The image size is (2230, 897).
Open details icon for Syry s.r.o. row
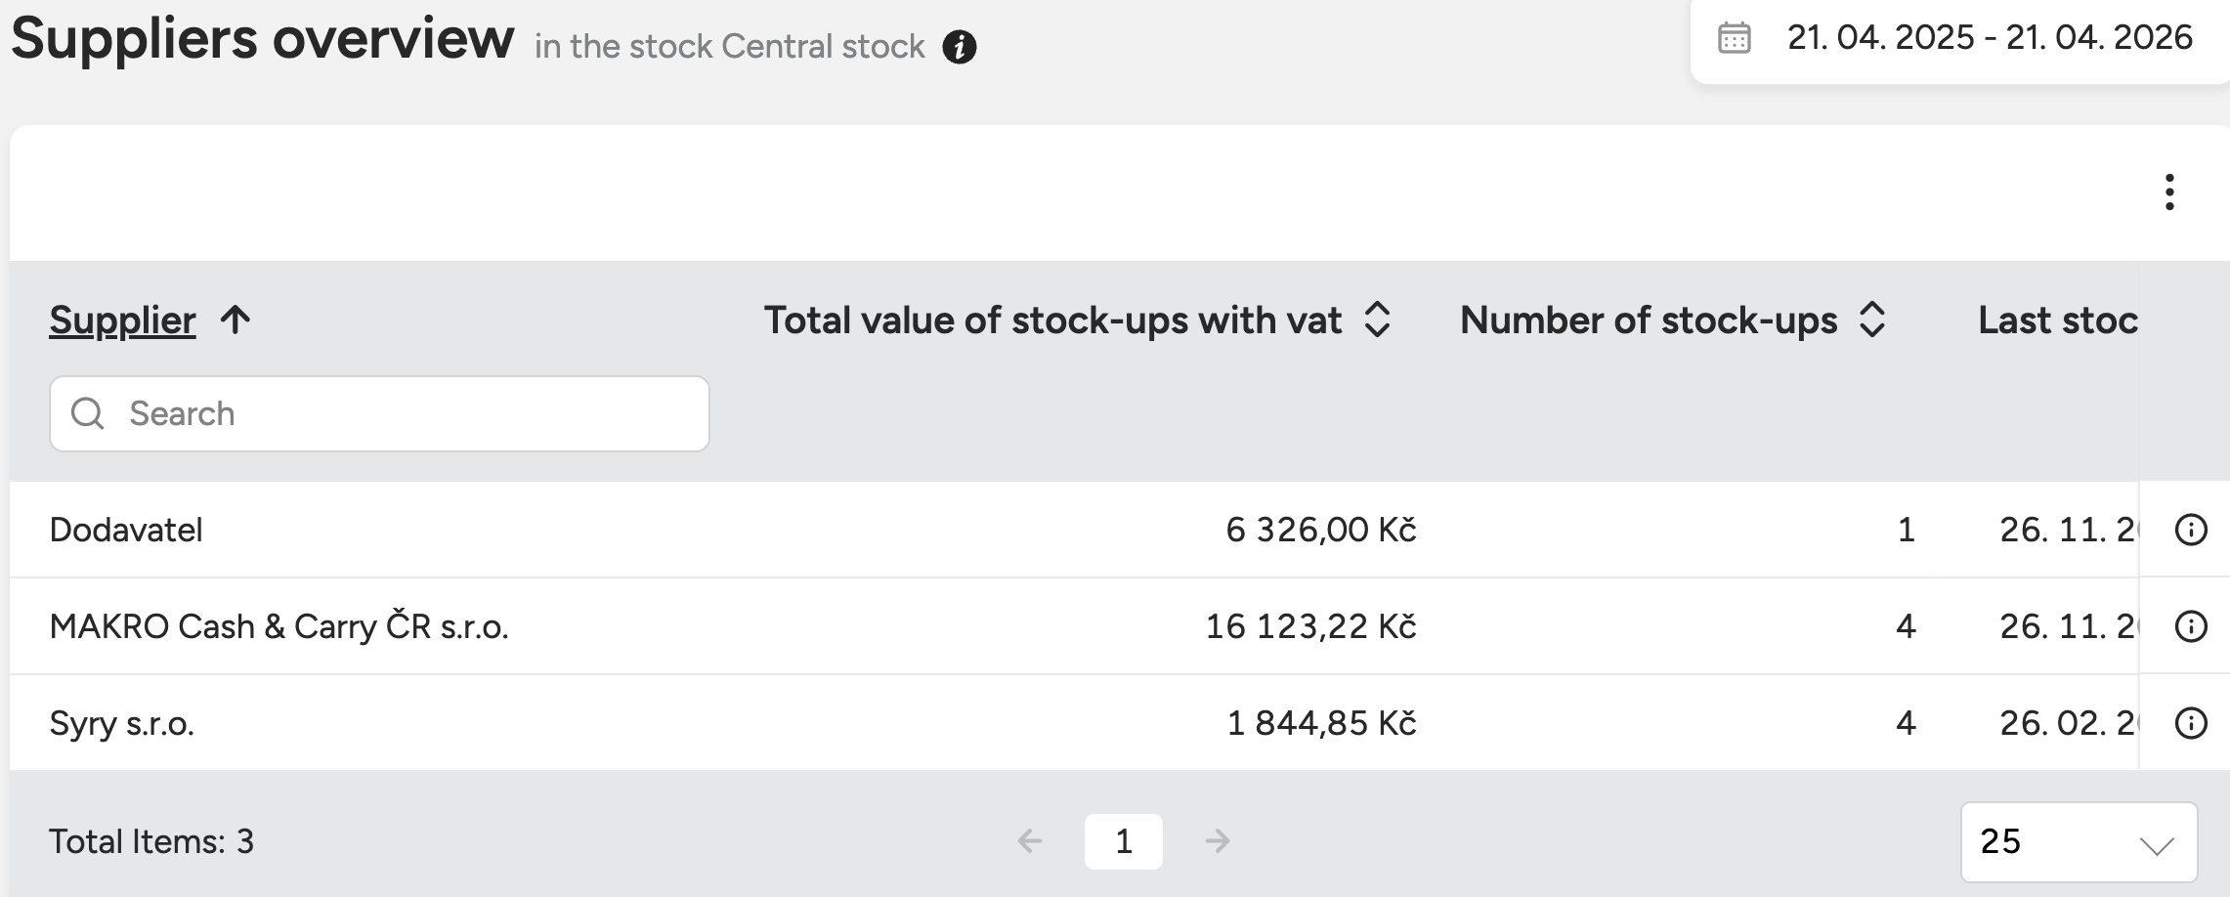coord(2191,723)
